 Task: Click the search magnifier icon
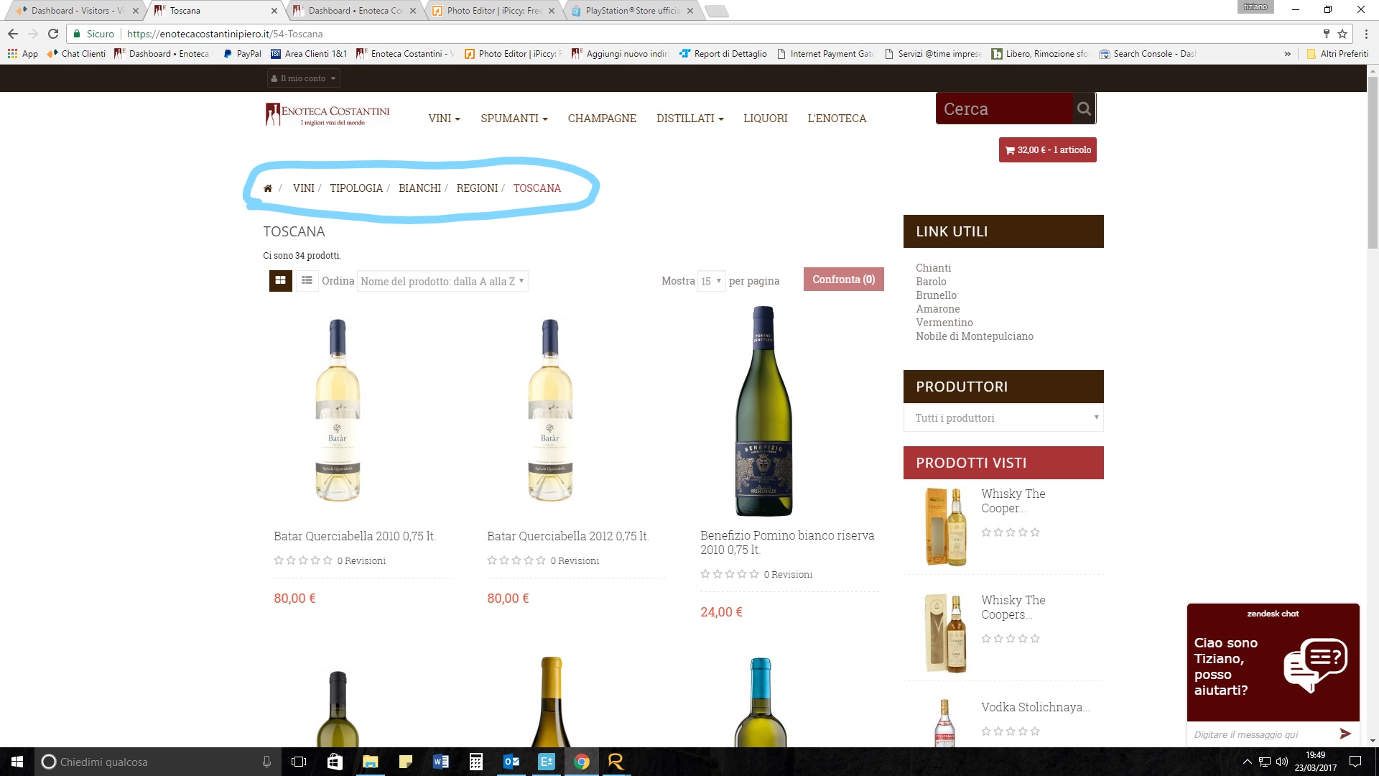click(x=1083, y=108)
